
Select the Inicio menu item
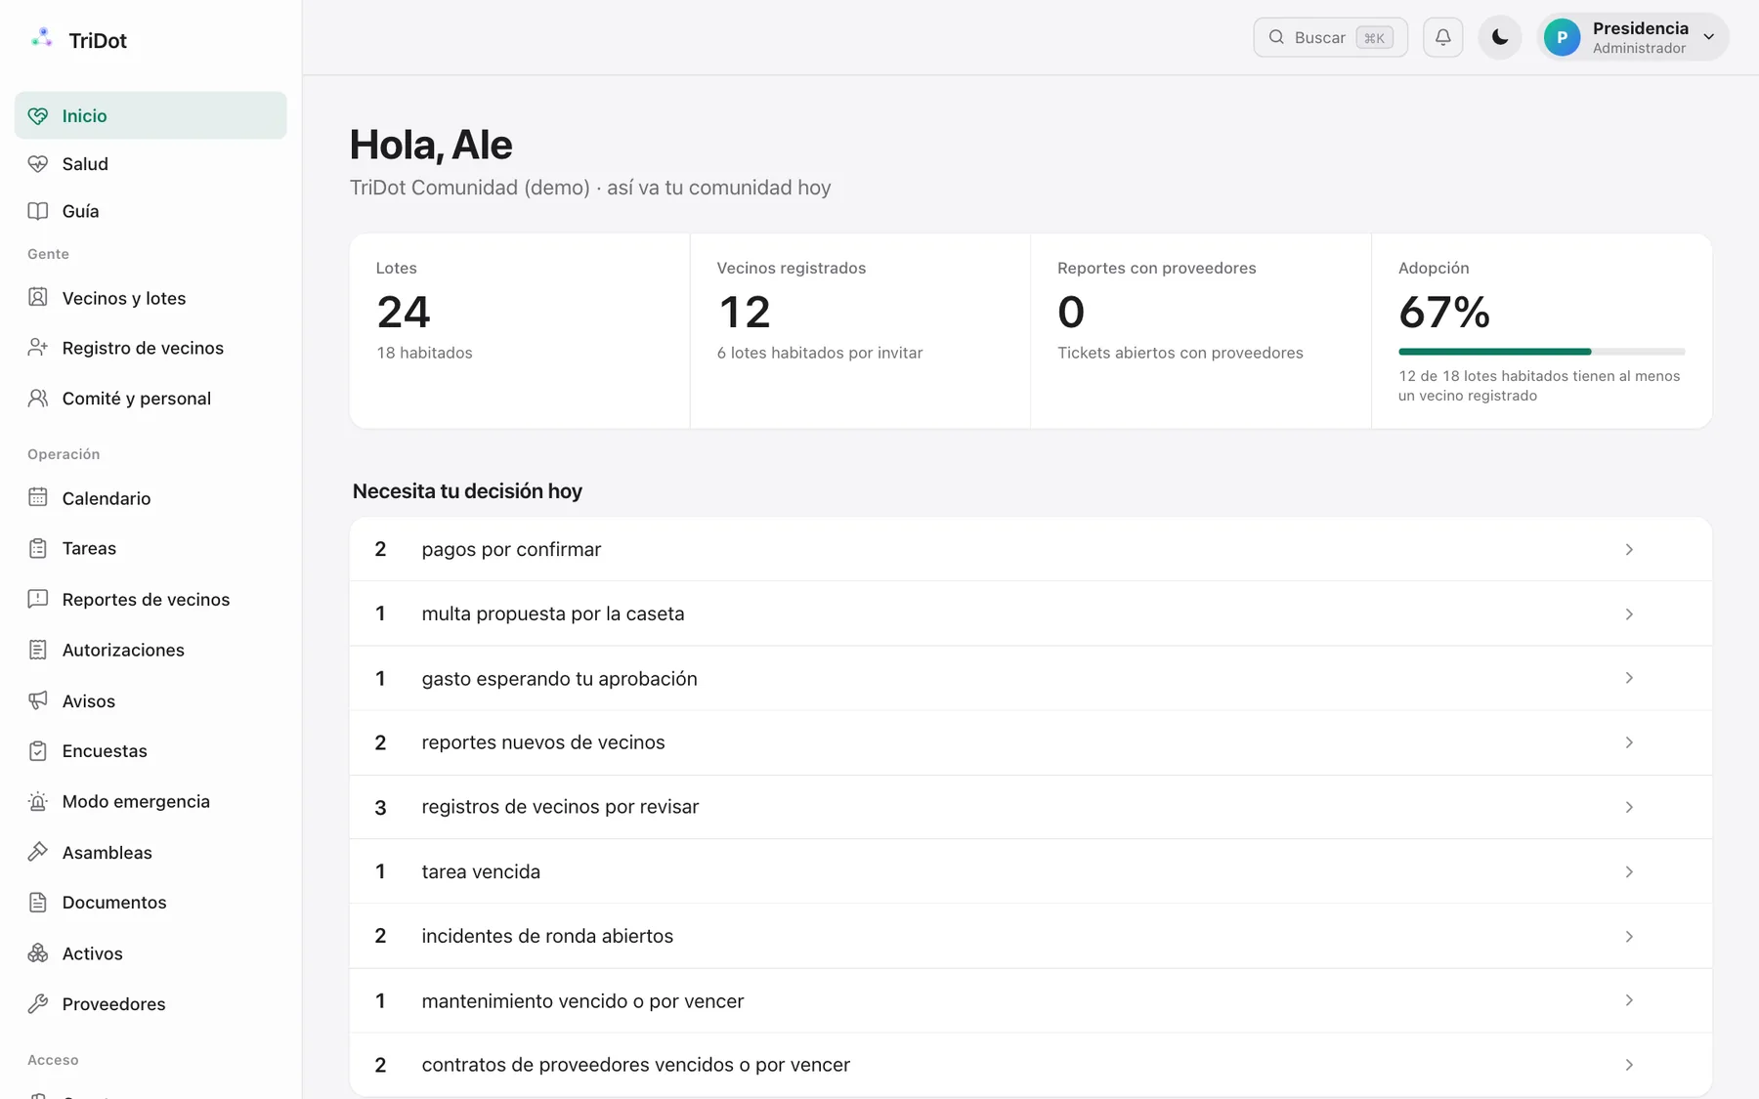(150, 115)
